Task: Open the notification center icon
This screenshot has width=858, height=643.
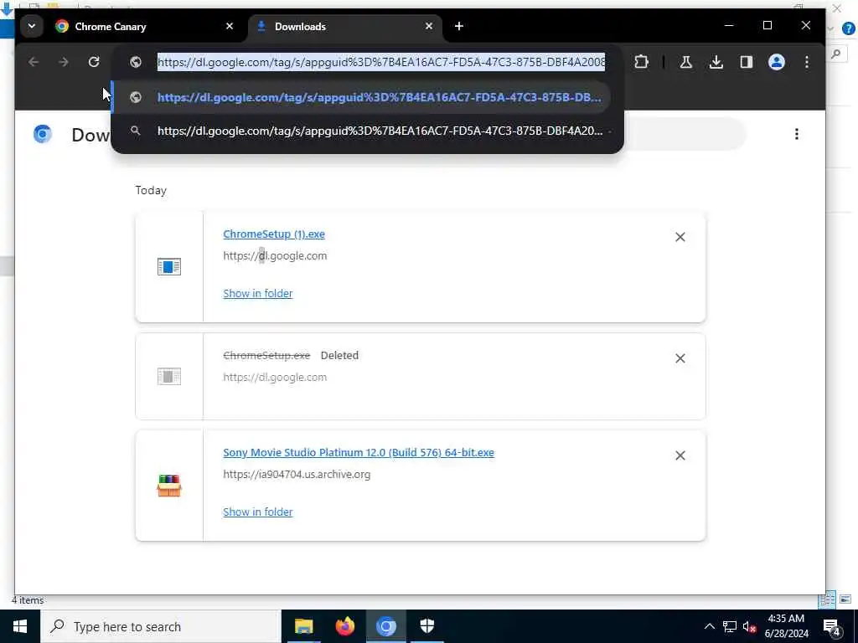Action: (832, 626)
